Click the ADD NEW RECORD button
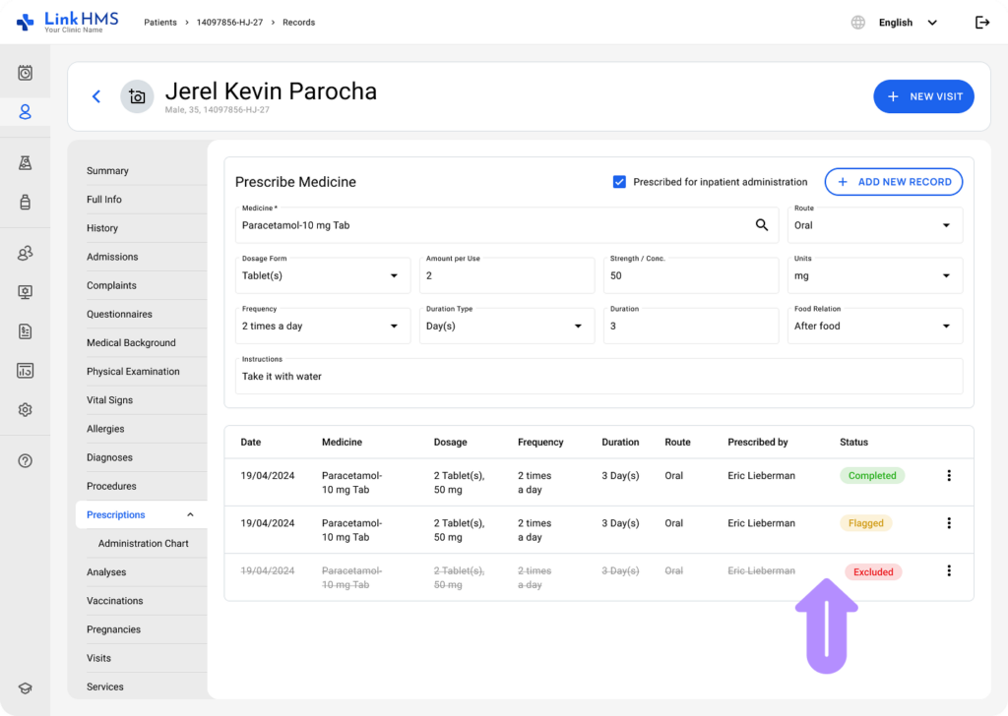The image size is (1008, 716). (x=893, y=182)
